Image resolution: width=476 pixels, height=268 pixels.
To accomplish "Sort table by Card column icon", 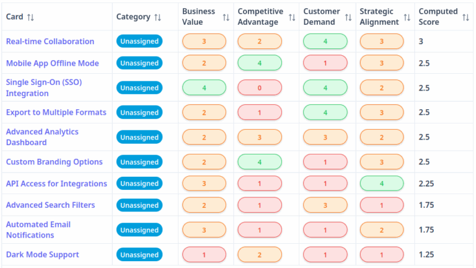I will pos(30,17).
